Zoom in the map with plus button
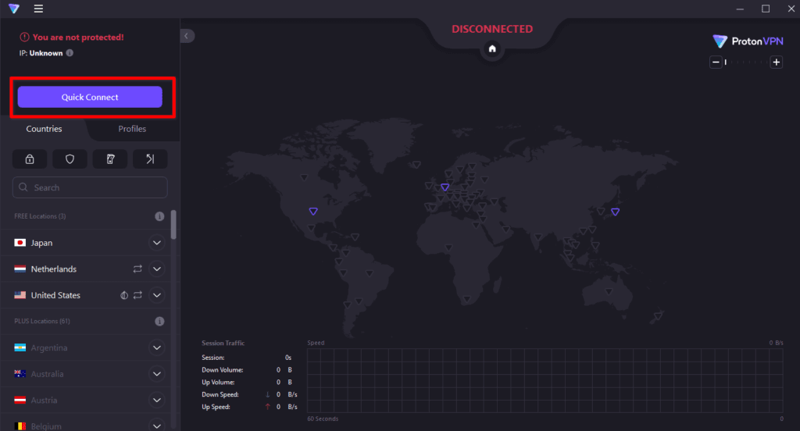 [x=776, y=62]
